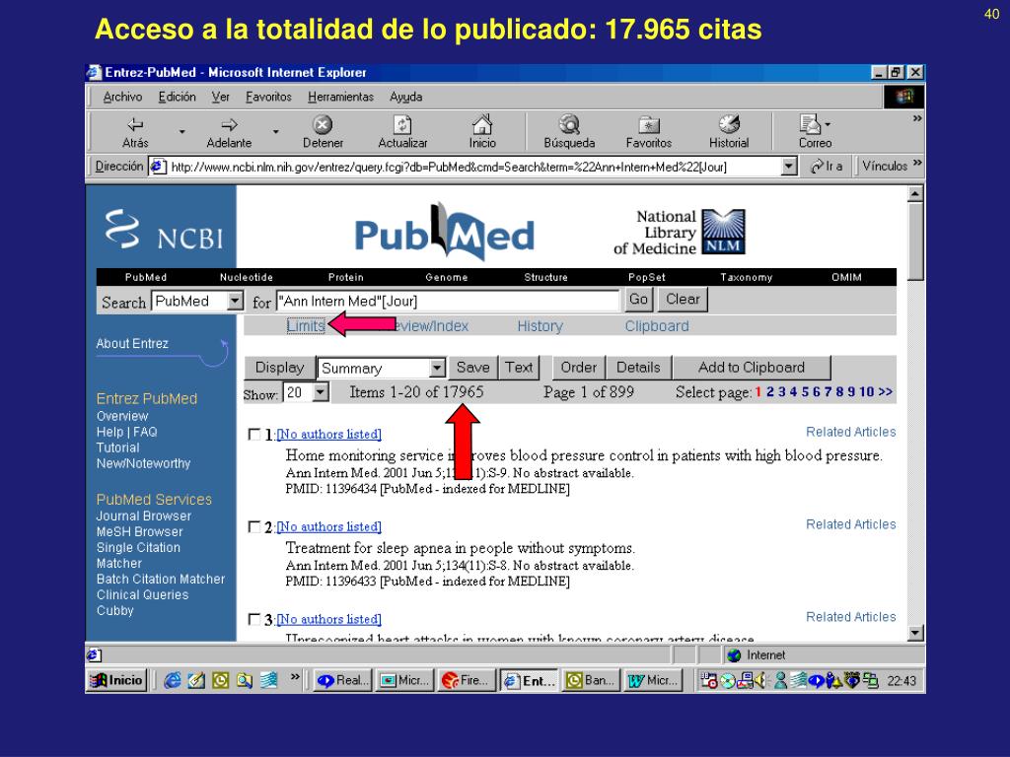Click the Atrás back arrow icon
1010x757 pixels.
coord(135,124)
